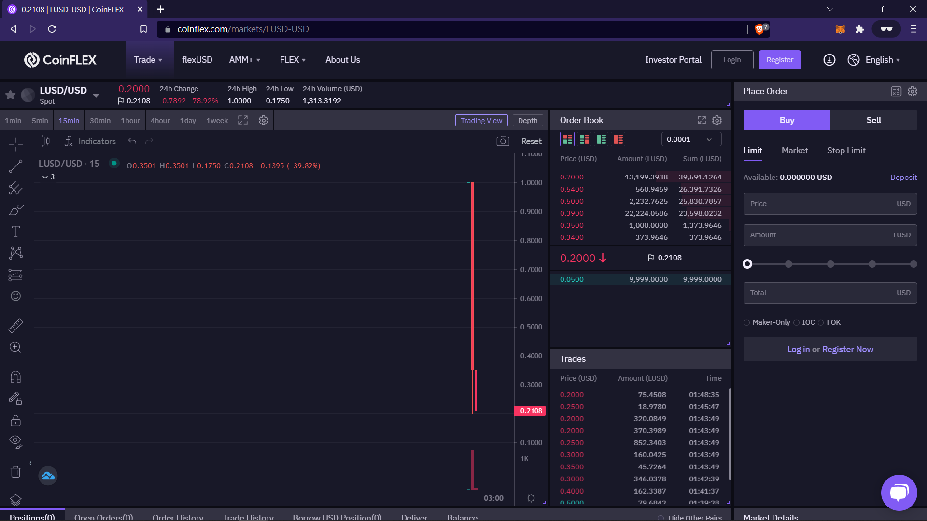The width and height of the screenshot is (927, 521).
Task: Toggle magnet mode for drawings
Action: tap(15, 377)
